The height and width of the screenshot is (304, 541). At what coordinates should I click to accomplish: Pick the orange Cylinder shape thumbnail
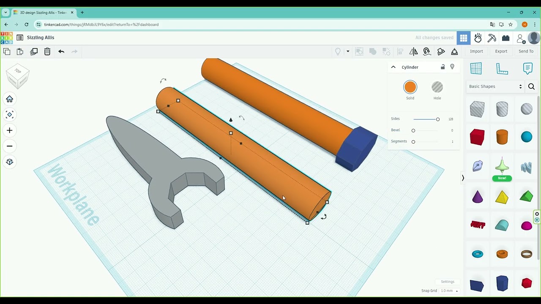pyautogui.click(x=502, y=137)
